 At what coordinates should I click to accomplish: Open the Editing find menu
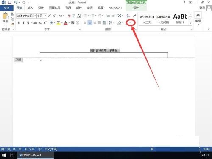click(x=198, y=19)
